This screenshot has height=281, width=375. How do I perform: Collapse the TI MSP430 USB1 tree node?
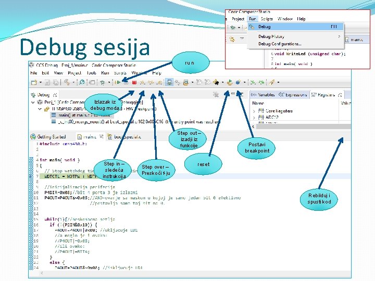pos(40,109)
